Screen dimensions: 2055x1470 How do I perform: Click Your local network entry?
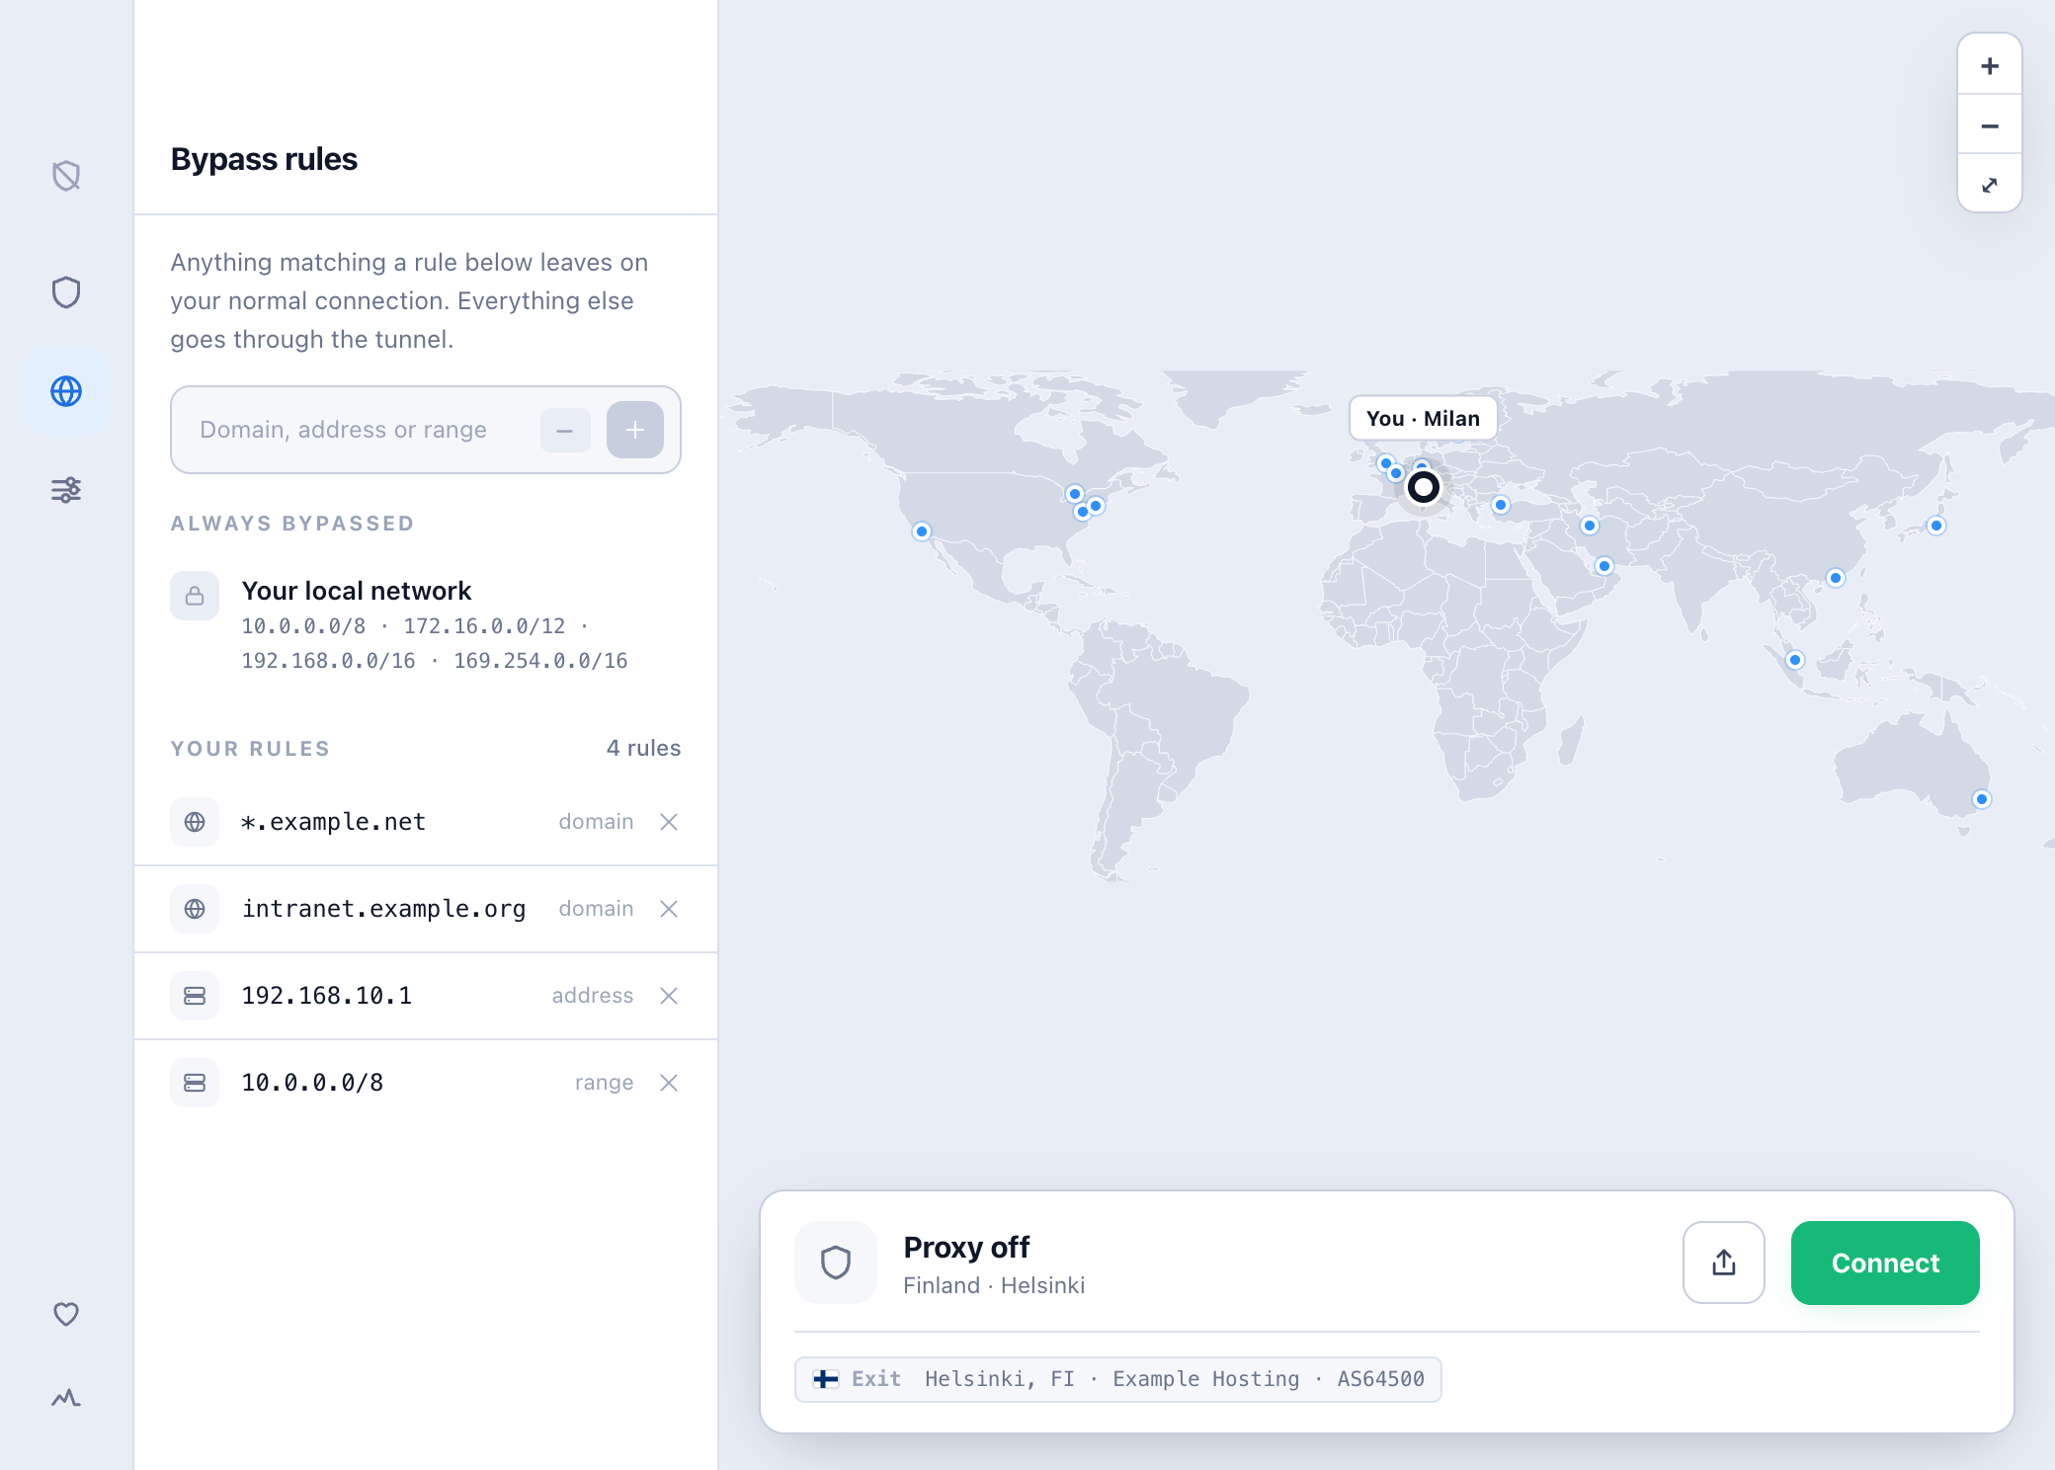click(x=426, y=624)
